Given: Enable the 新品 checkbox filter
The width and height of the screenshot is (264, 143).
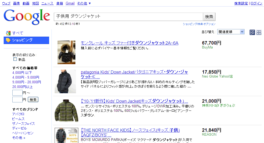Looking at the screenshot, I should (15, 59).
